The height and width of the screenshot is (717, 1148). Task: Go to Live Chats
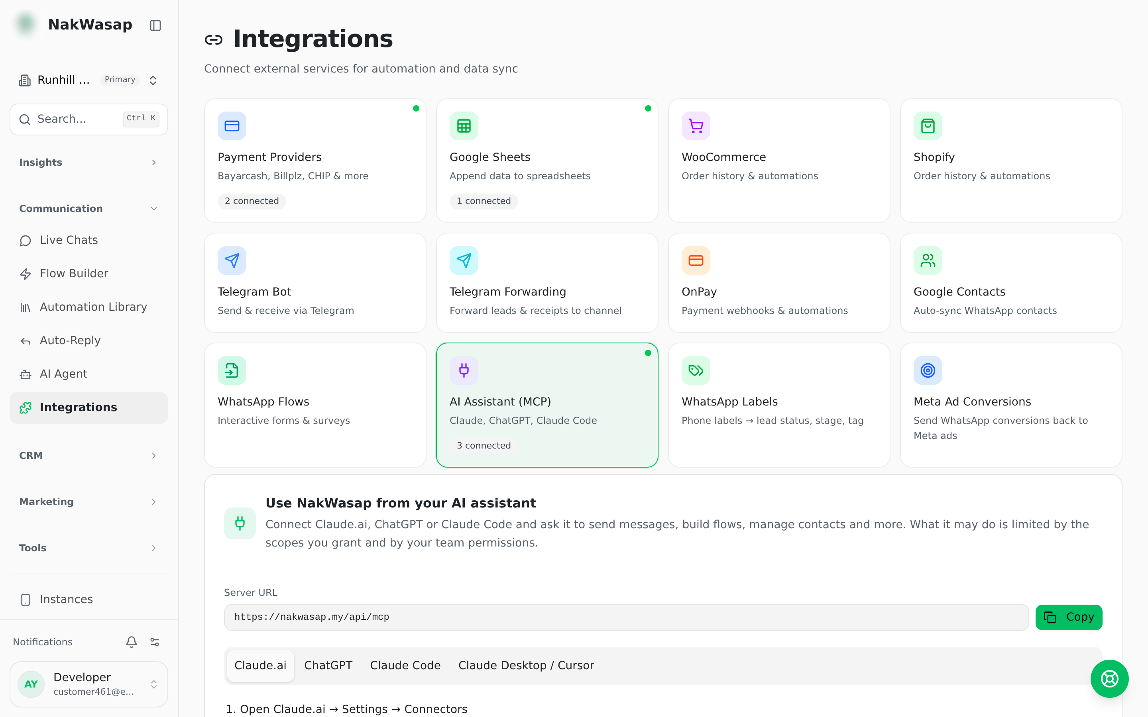[x=89, y=241]
